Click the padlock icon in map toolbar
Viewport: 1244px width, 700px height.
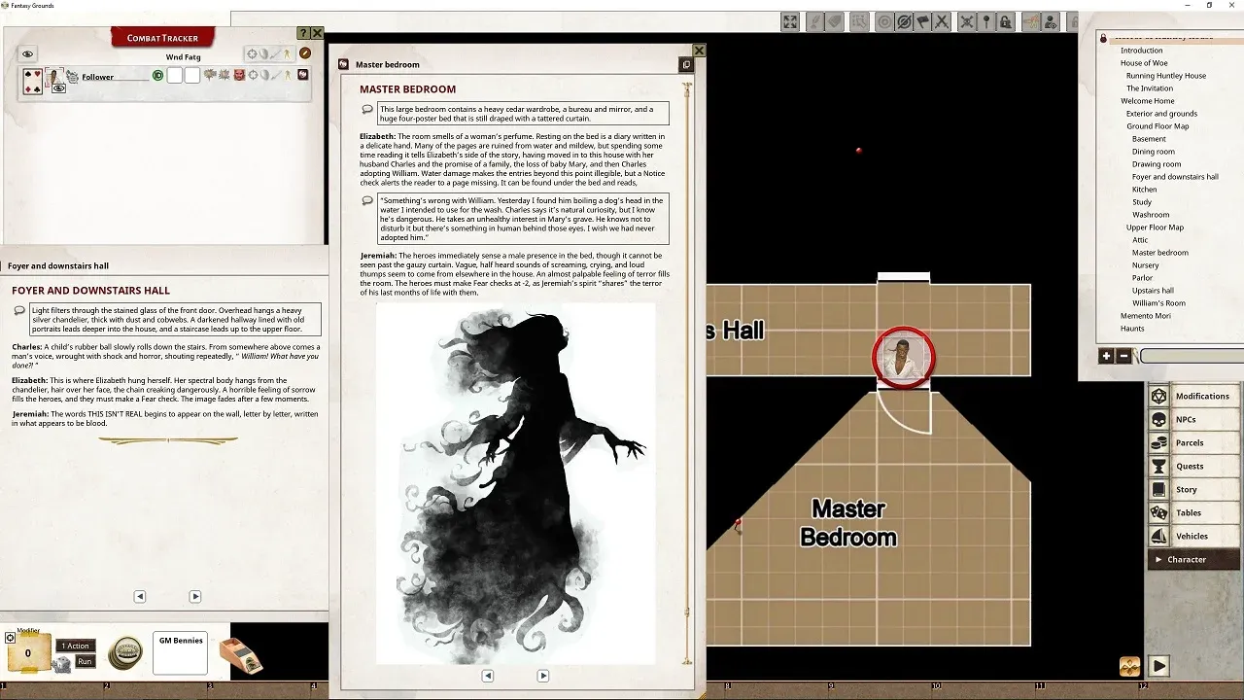pos(1005,22)
